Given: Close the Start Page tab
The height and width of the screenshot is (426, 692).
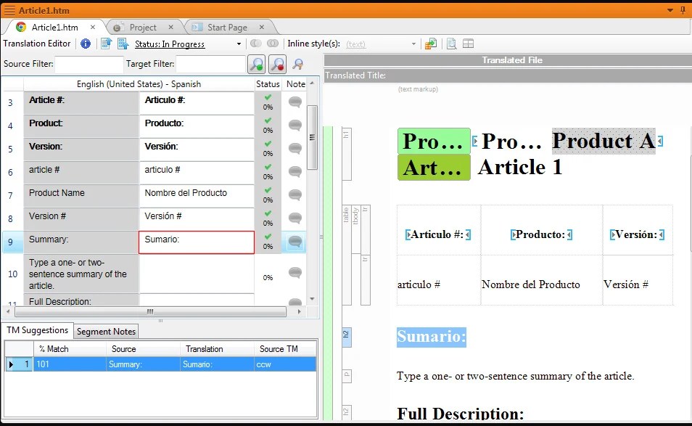Looking at the screenshot, I should click(x=262, y=28).
